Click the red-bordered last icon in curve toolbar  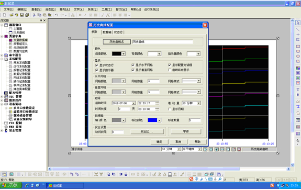239,149
